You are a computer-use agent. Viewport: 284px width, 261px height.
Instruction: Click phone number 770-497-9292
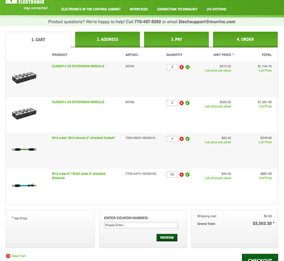[x=147, y=22]
